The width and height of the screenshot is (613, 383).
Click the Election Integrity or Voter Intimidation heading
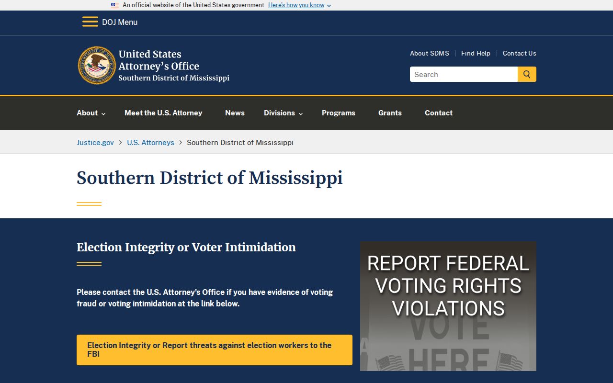coord(186,247)
